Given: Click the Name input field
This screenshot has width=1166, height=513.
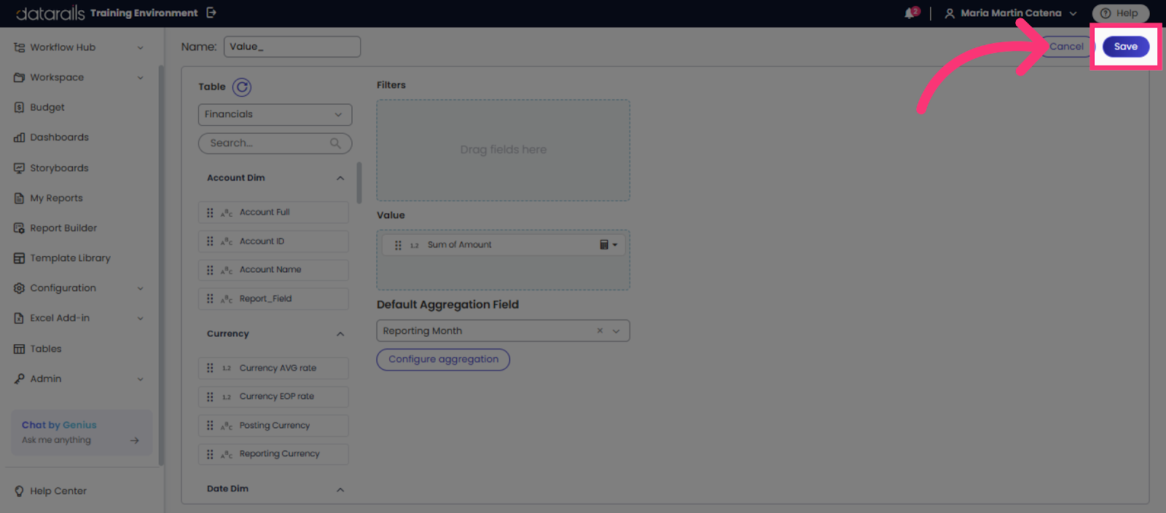Looking at the screenshot, I should [291, 47].
